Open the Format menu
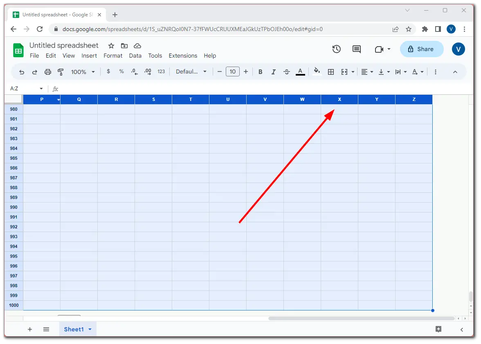The height and width of the screenshot is (344, 481). point(113,56)
